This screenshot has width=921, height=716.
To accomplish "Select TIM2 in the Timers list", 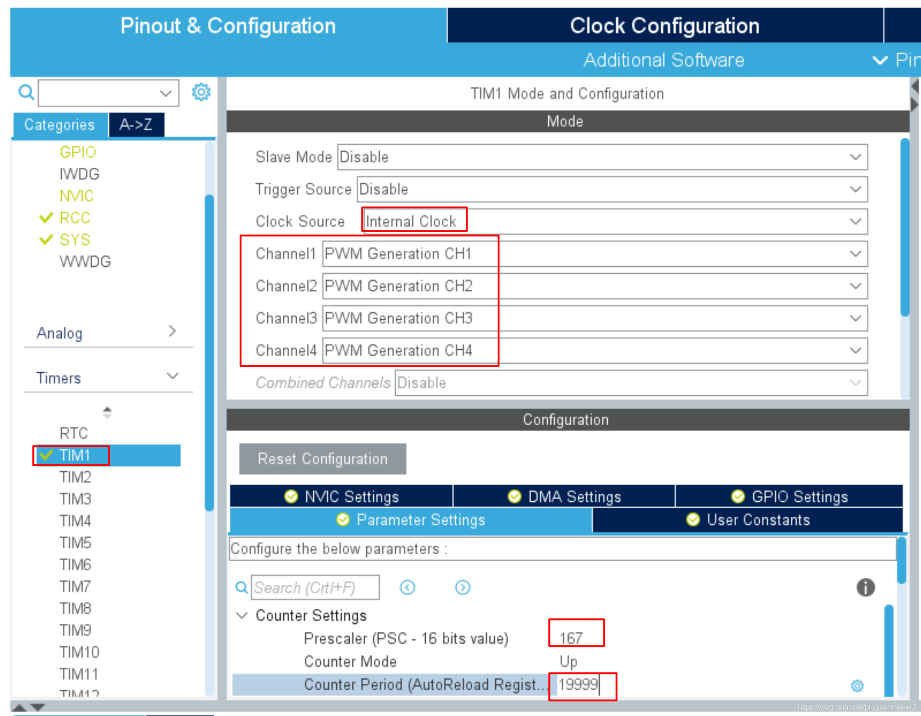I will tap(76, 477).
